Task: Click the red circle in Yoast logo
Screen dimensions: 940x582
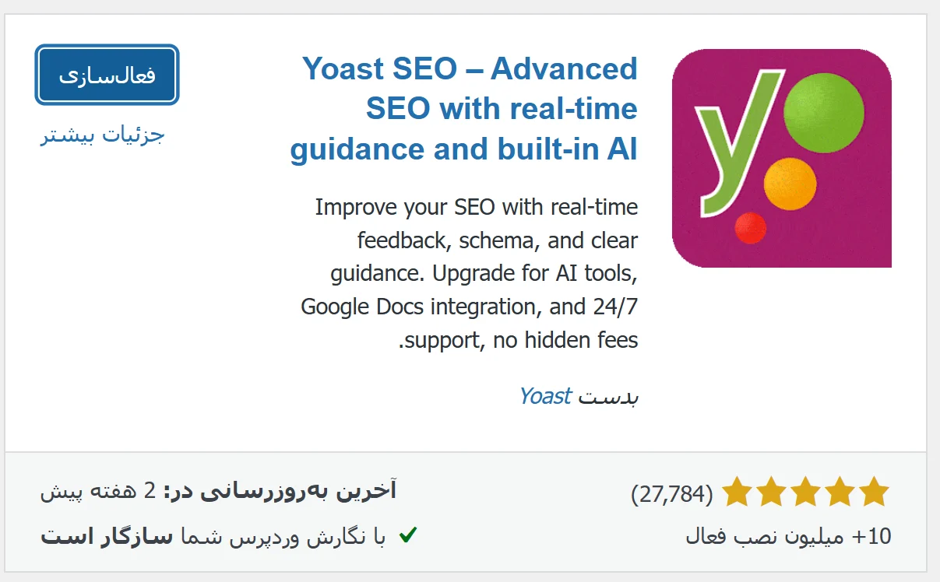Action: [x=751, y=227]
